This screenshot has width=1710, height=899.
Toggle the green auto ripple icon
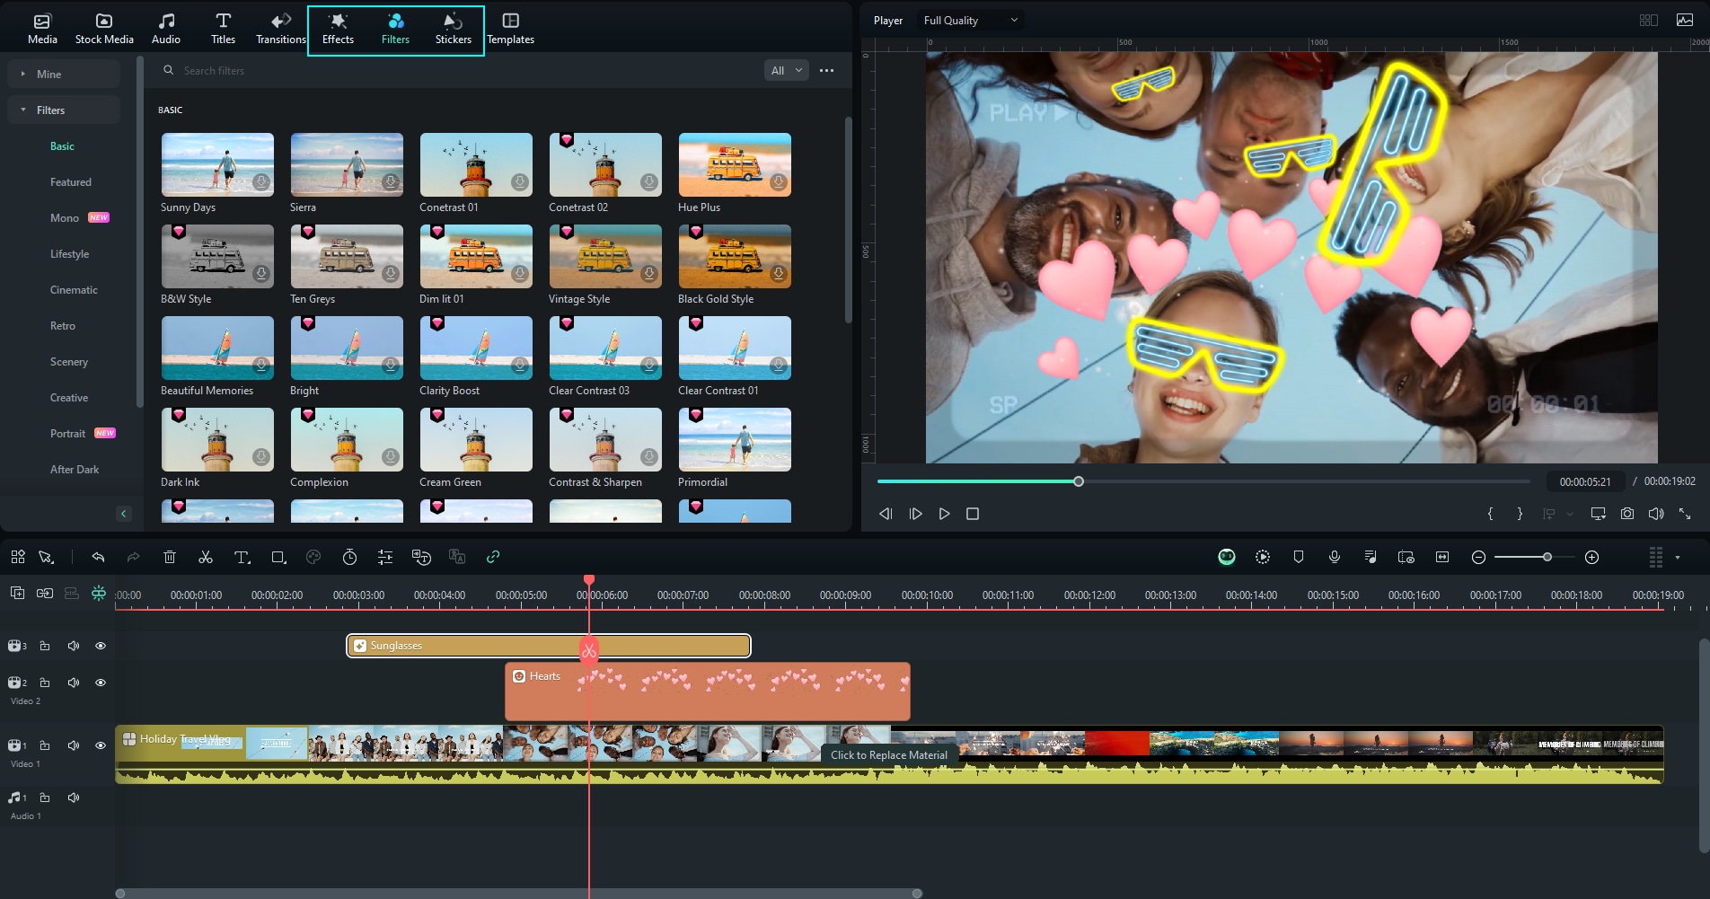click(x=99, y=593)
